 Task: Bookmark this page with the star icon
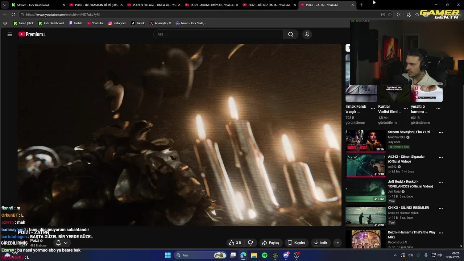[390, 14]
